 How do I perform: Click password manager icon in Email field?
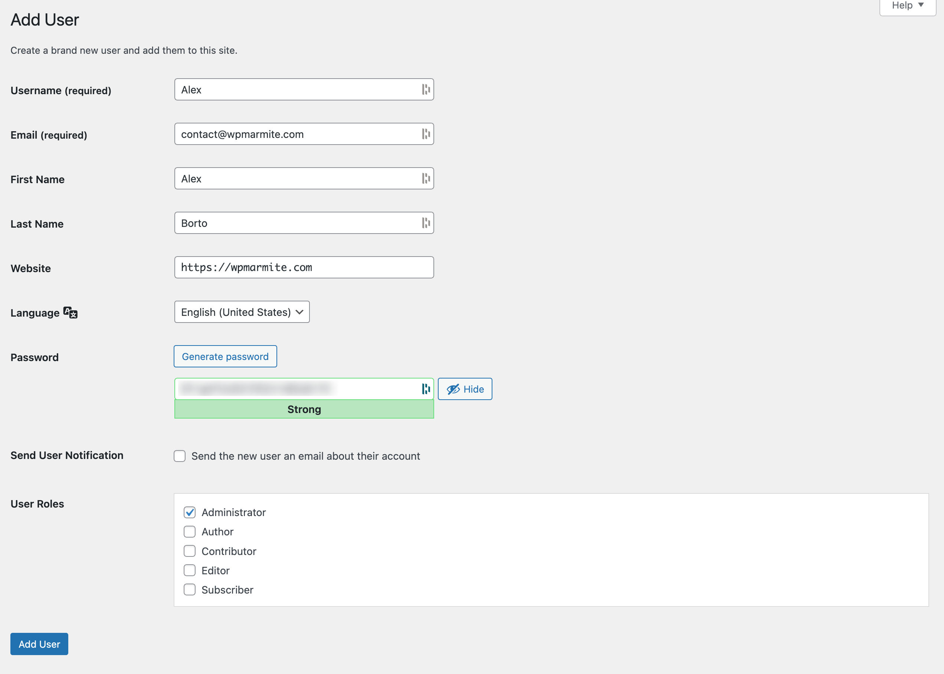(426, 133)
